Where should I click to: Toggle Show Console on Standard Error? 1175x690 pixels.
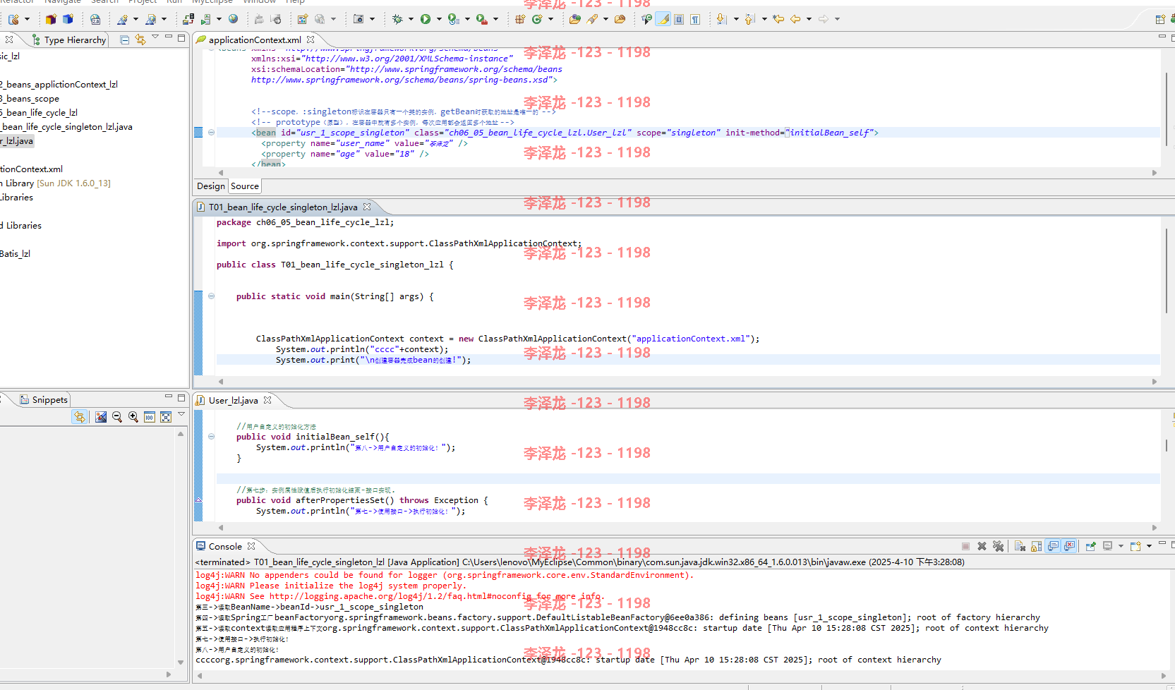(1070, 546)
